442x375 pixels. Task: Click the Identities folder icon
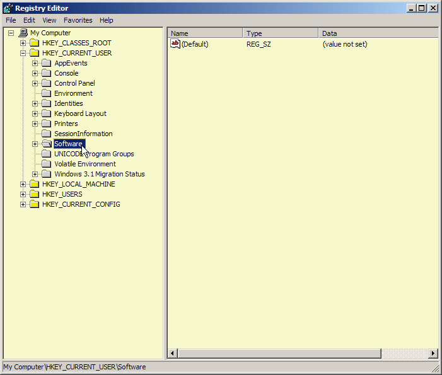coord(47,103)
